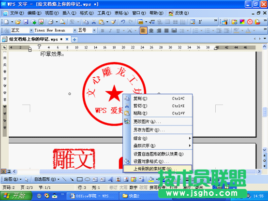
Task: Paste using toolbar clipboard icon
Action: tap(102, 22)
